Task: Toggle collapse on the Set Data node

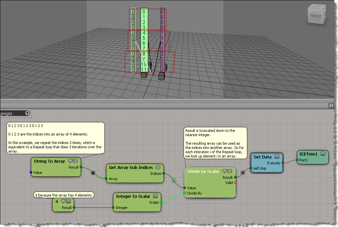Action: 277,157
